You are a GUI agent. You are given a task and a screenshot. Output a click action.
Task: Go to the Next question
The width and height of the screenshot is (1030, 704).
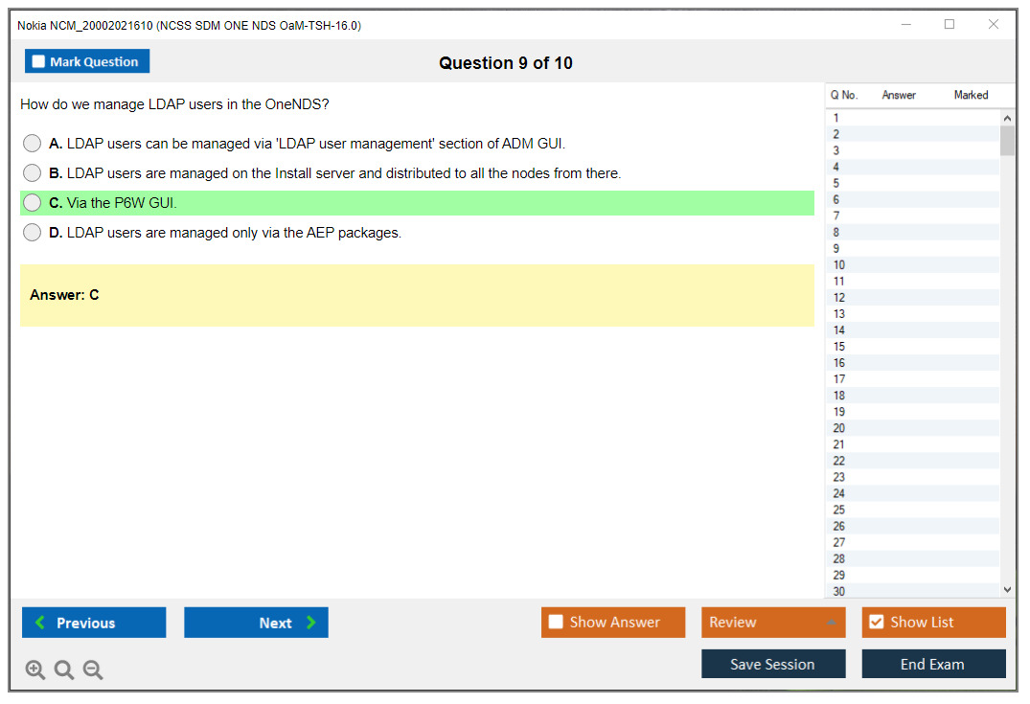(x=256, y=623)
